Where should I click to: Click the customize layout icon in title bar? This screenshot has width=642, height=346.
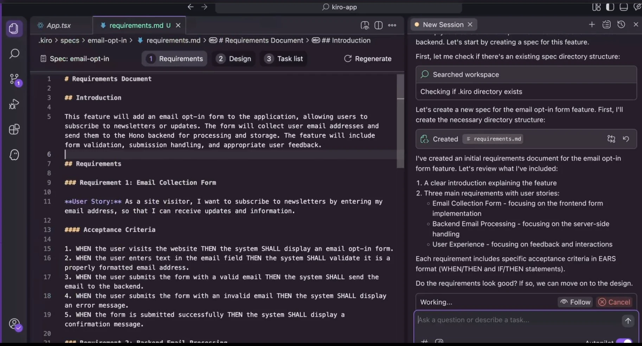[x=596, y=7]
